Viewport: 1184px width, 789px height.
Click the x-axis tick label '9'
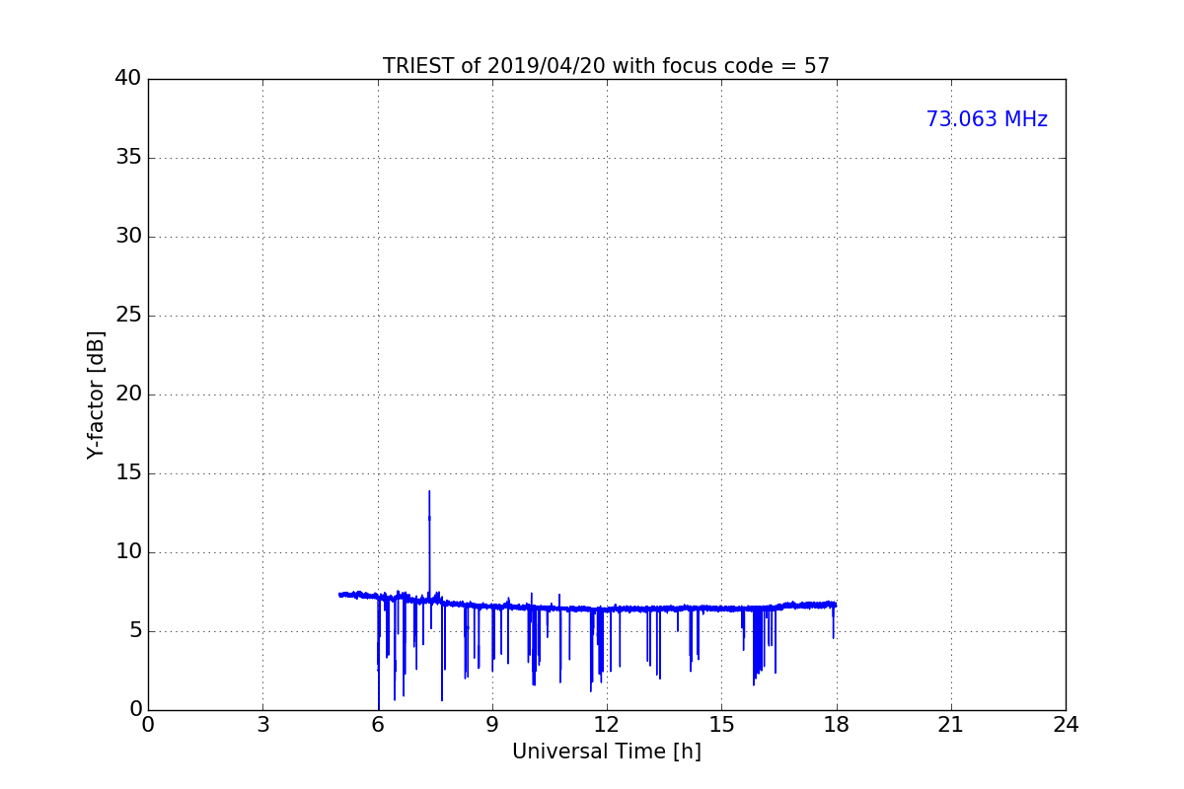492,725
